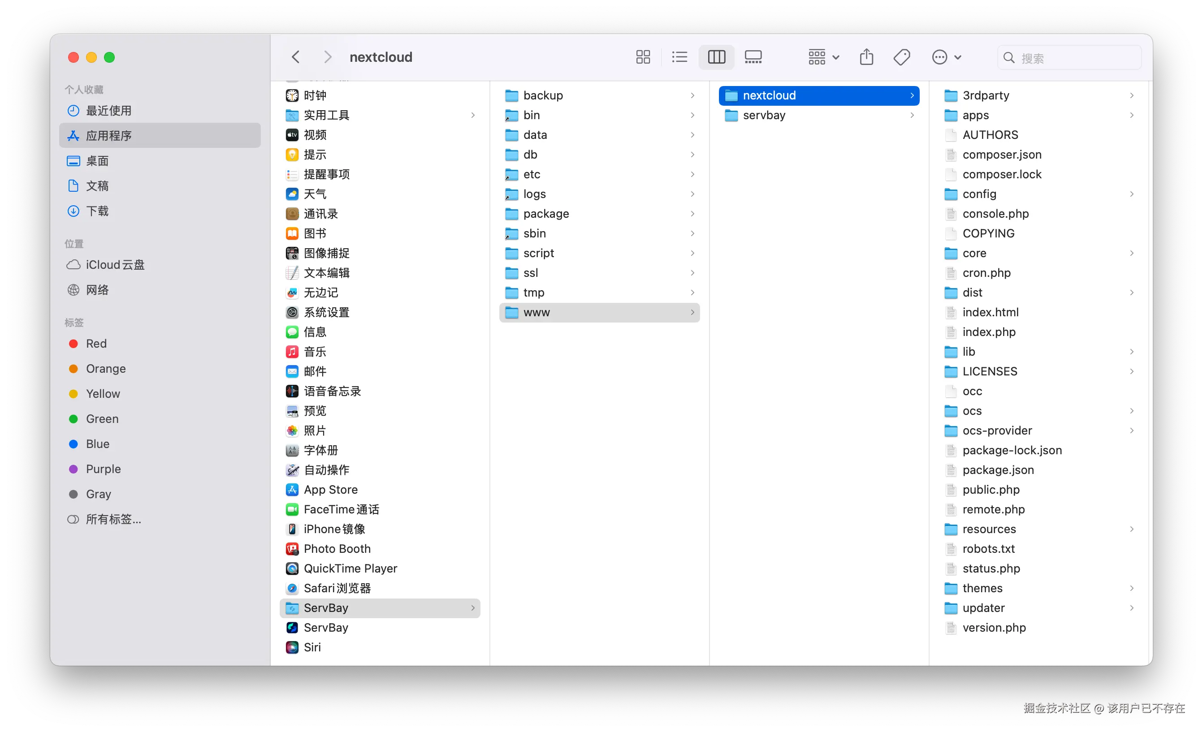Open 下载 in the sidebar
Screen dimensions: 1203x732
tap(98, 211)
